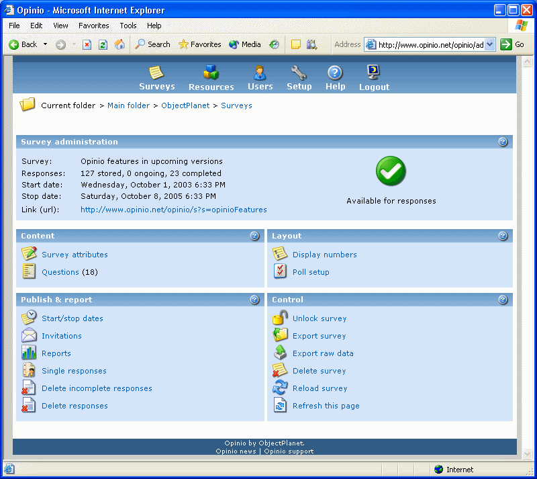Image resolution: width=537 pixels, height=479 pixels.
Task: Open help for the Content panel
Action: (254, 236)
